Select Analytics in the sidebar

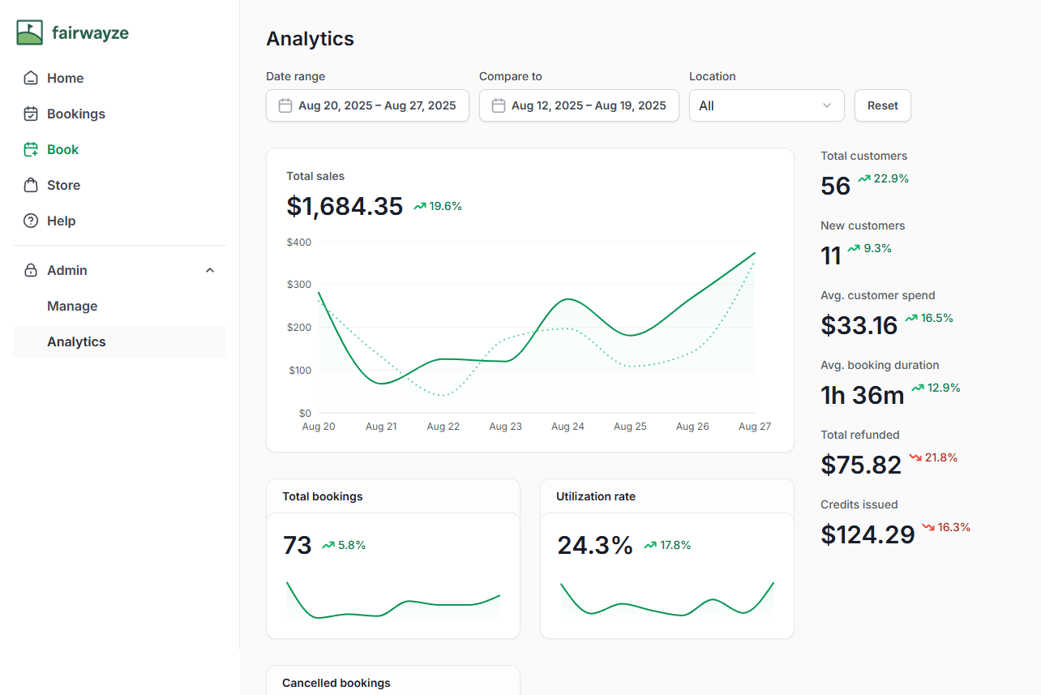[x=76, y=342]
